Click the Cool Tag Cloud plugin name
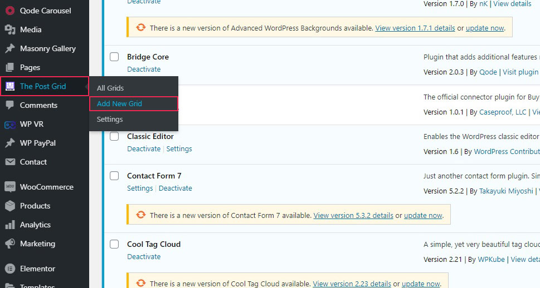The width and height of the screenshot is (540, 288). click(154, 244)
